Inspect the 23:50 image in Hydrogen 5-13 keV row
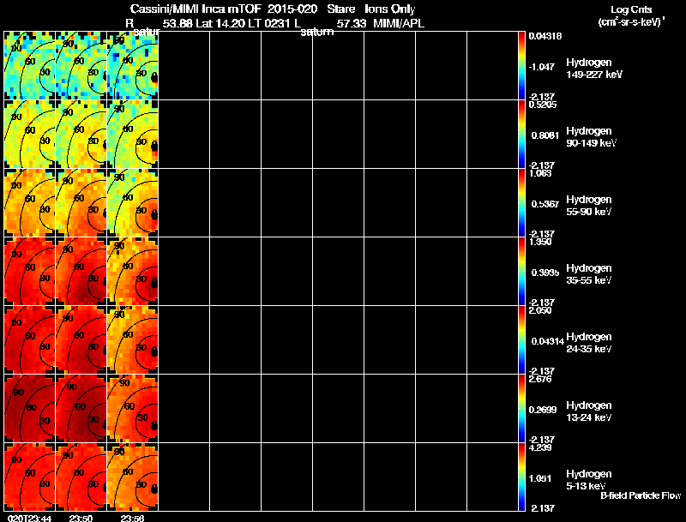The height and width of the screenshot is (522, 686). pos(81,477)
